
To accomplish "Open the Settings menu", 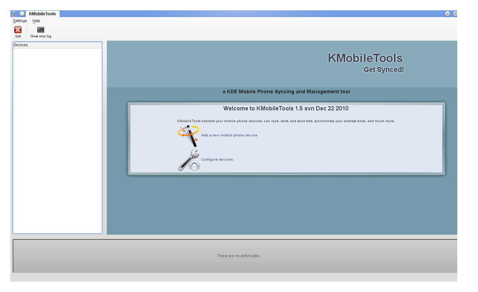I will (x=20, y=21).
